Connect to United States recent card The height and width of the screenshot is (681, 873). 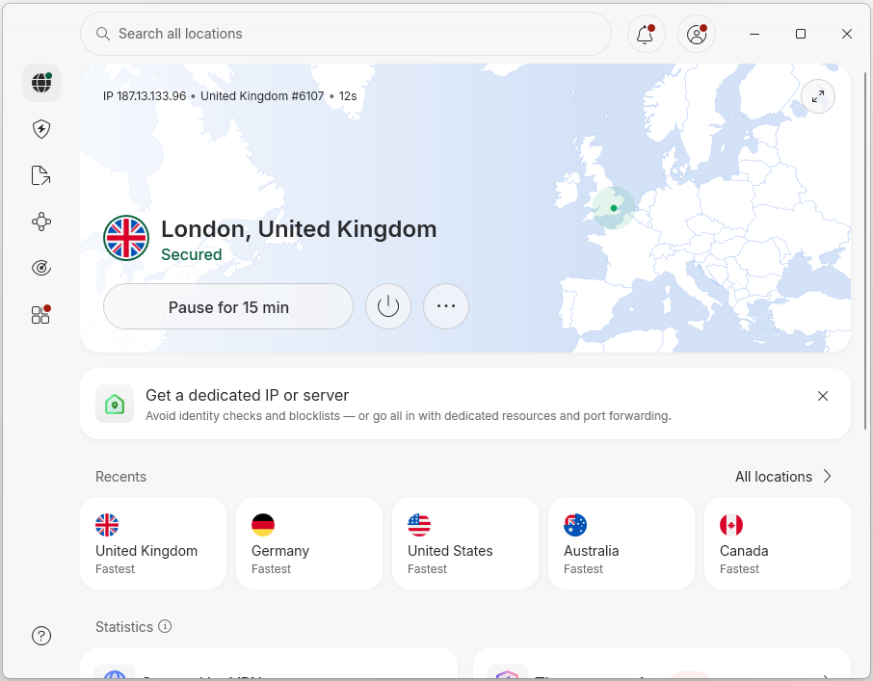click(x=465, y=543)
